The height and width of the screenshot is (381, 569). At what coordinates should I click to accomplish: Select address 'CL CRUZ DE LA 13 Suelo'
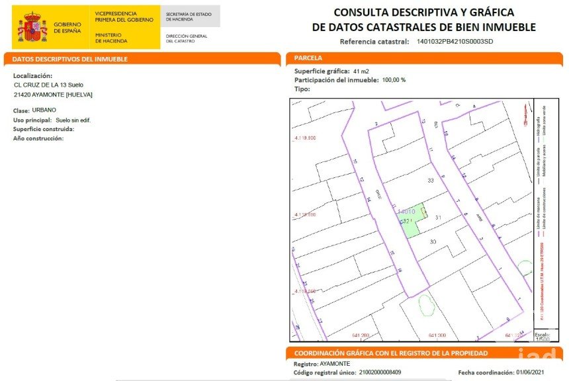pos(48,85)
